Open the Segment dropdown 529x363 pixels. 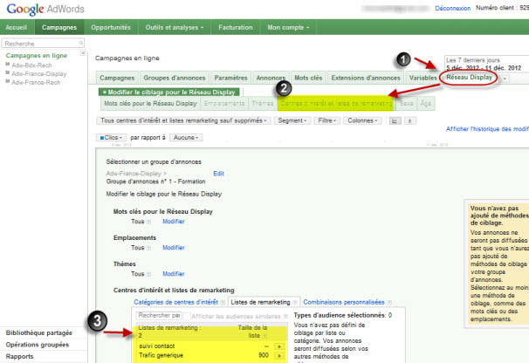pyautogui.click(x=292, y=120)
